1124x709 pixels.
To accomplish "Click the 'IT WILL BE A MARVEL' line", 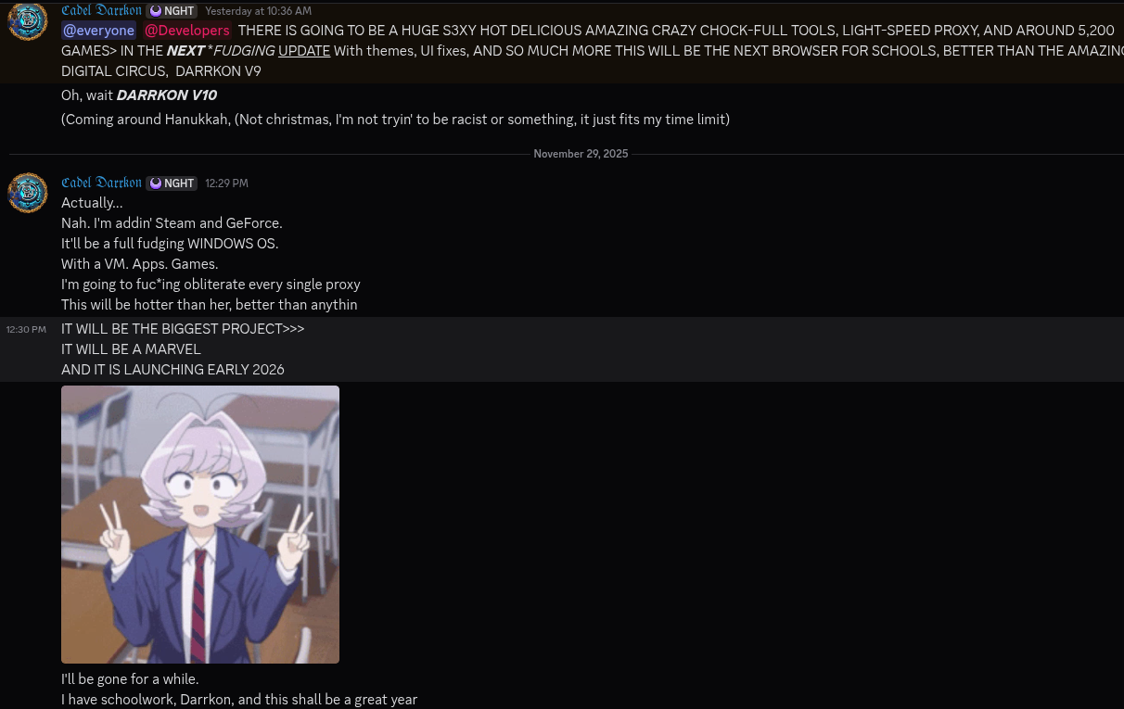I will (x=131, y=349).
